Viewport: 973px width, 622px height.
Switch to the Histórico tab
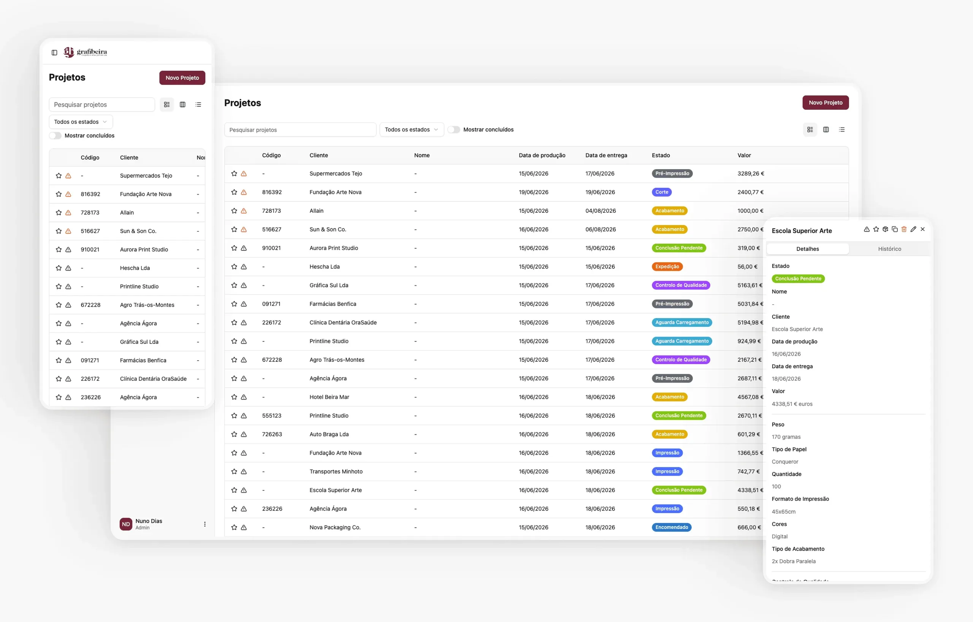[x=889, y=249]
